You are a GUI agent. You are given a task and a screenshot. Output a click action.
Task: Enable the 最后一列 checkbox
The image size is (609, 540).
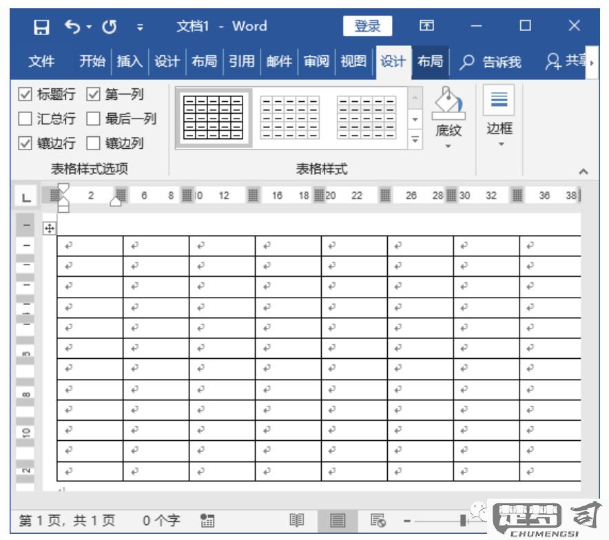[x=93, y=118]
